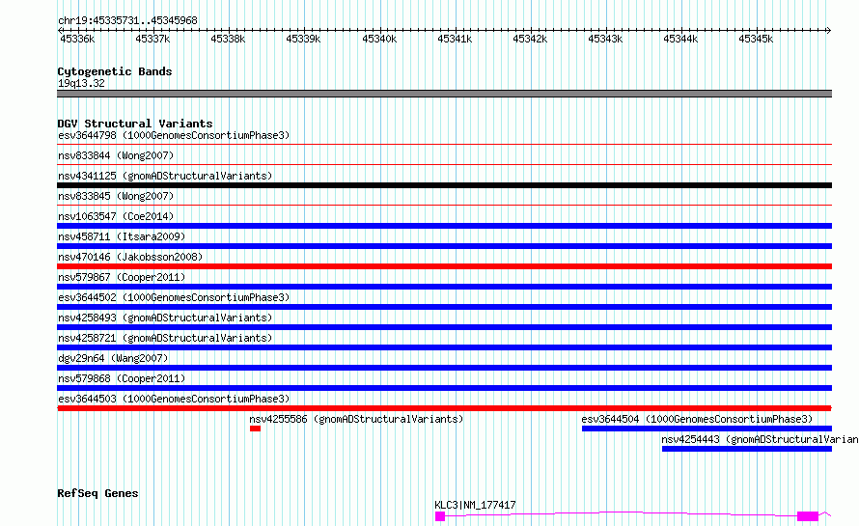859x526 pixels.
Task: Click the black bar under nsv4341125
Action: point(444,185)
